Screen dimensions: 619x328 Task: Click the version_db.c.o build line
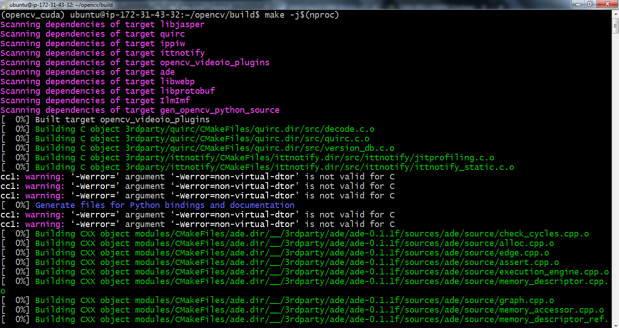[x=197, y=148]
